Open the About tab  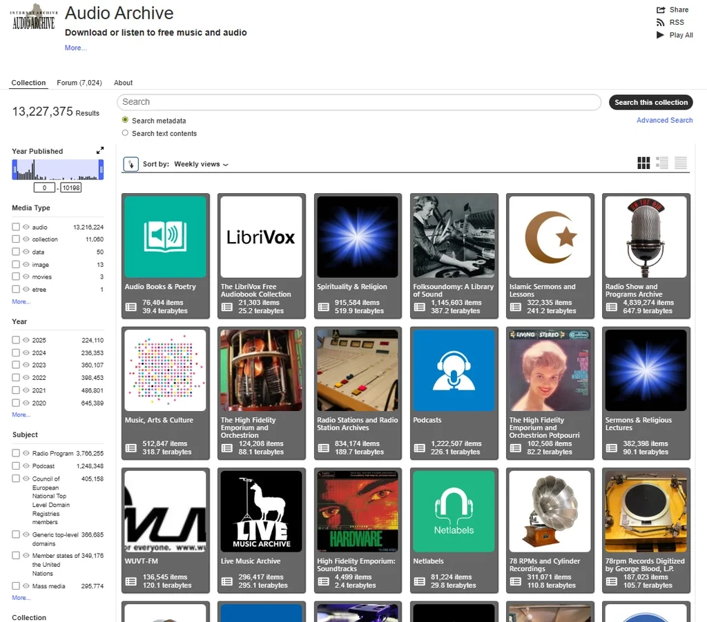(x=123, y=83)
